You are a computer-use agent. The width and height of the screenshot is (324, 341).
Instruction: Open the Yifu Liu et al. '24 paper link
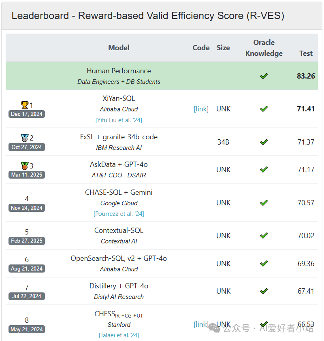(119, 120)
